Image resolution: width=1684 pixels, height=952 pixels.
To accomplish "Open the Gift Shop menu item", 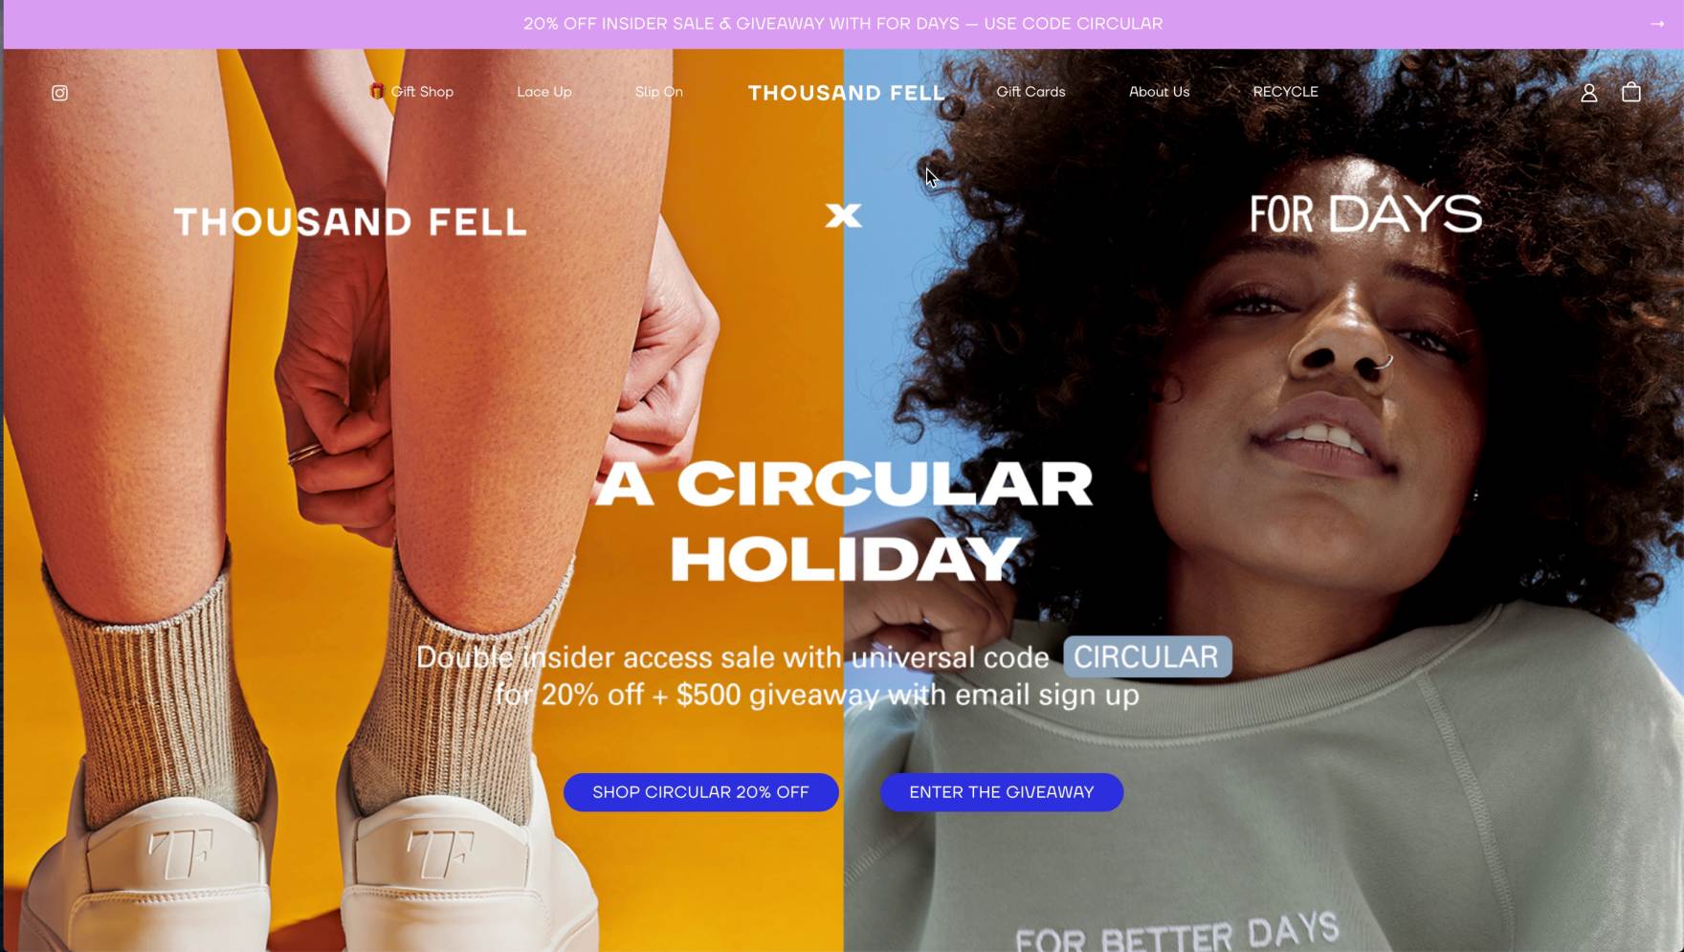I will point(422,92).
